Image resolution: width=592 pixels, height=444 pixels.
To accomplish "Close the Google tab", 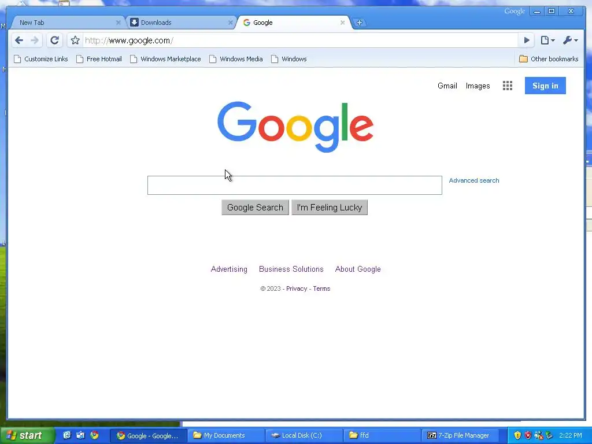I will click(342, 23).
